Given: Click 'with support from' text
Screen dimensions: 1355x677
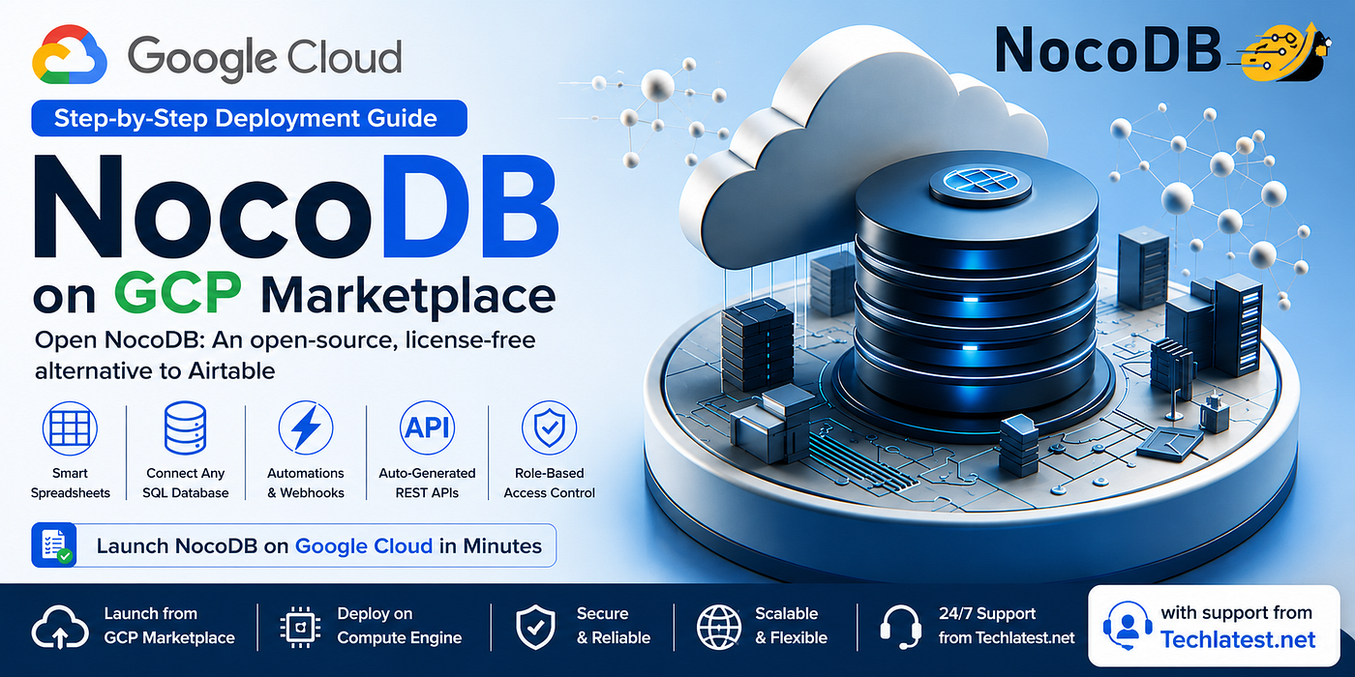Looking at the screenshot, I should tap(1236, 612).
